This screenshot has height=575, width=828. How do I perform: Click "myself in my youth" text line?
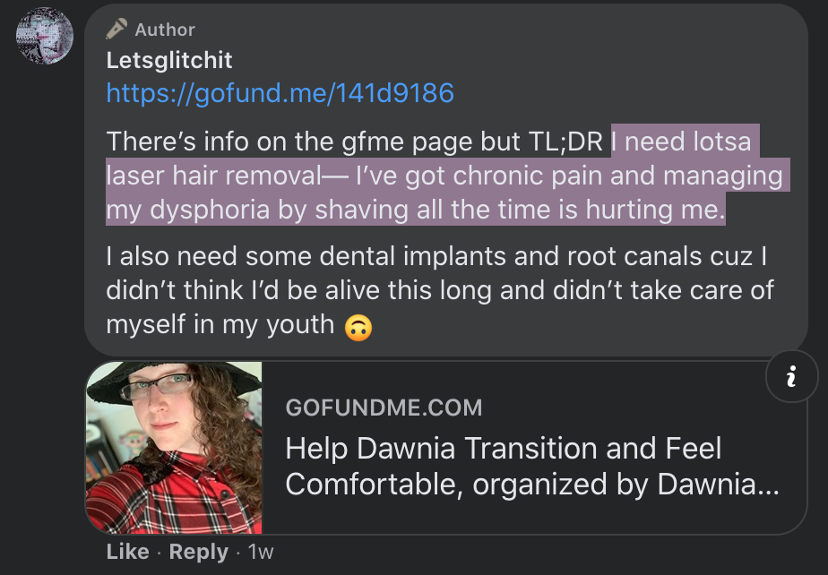[x=220, y=324]
